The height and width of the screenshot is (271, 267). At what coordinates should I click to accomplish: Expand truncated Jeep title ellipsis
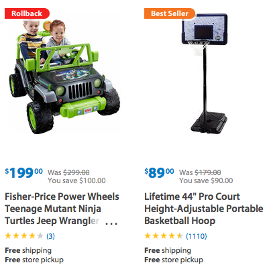[111, 222]
